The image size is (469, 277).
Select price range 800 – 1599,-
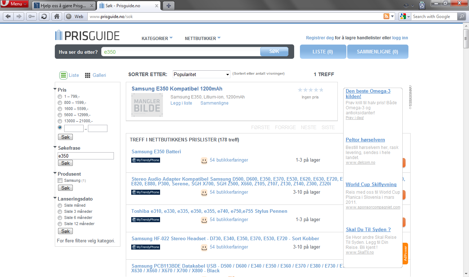tap(60, 103)
